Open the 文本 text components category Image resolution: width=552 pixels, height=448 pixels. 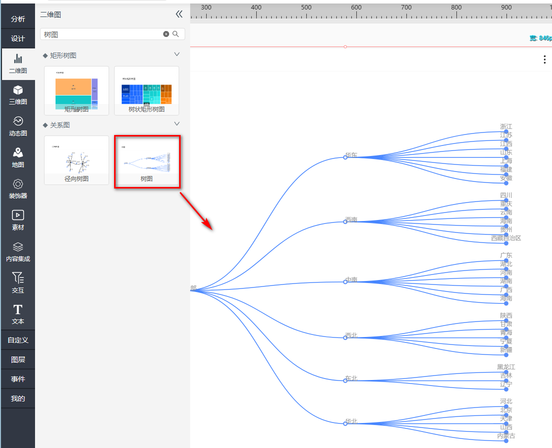(18, 314)
